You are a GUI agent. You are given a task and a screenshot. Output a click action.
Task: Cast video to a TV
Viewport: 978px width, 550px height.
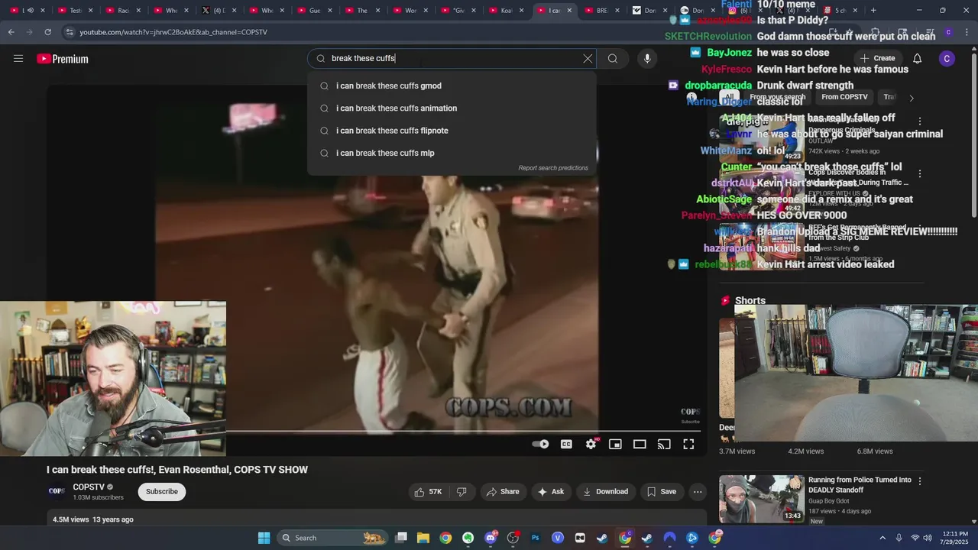pyautogui.click(x=664, y=444)
